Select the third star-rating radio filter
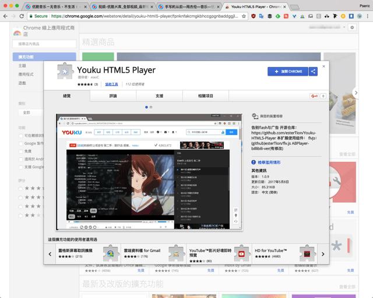Viewport: 373px width, 298px height. [21, 207]
